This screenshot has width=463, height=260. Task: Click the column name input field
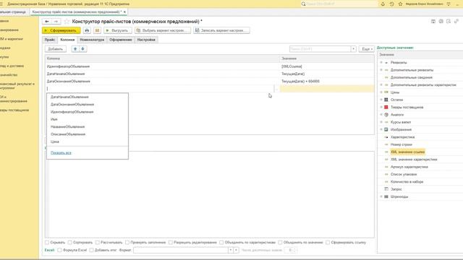coord(160,88)
